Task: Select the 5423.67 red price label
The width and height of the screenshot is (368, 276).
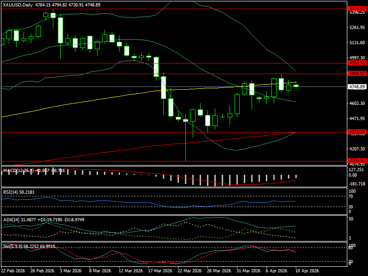Action: point(357,9)
